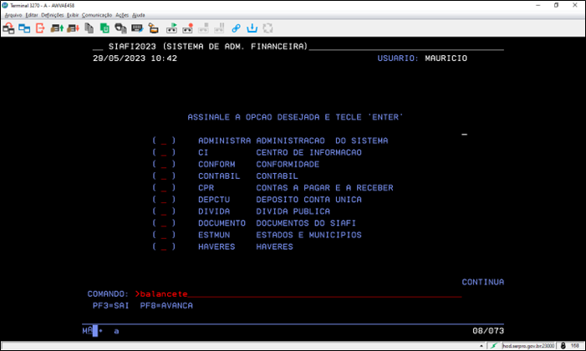586x351 pixels.
Task: Open the Editar menu
Action: click(32, 15)
